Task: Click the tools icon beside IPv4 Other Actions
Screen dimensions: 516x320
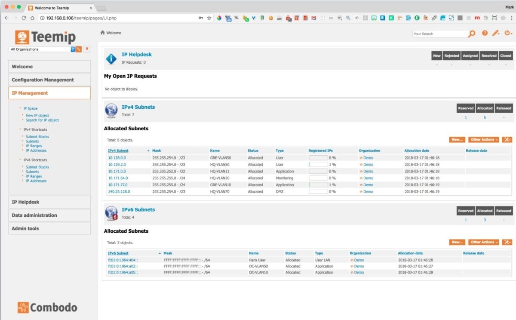Action: [x=507, y=139]
